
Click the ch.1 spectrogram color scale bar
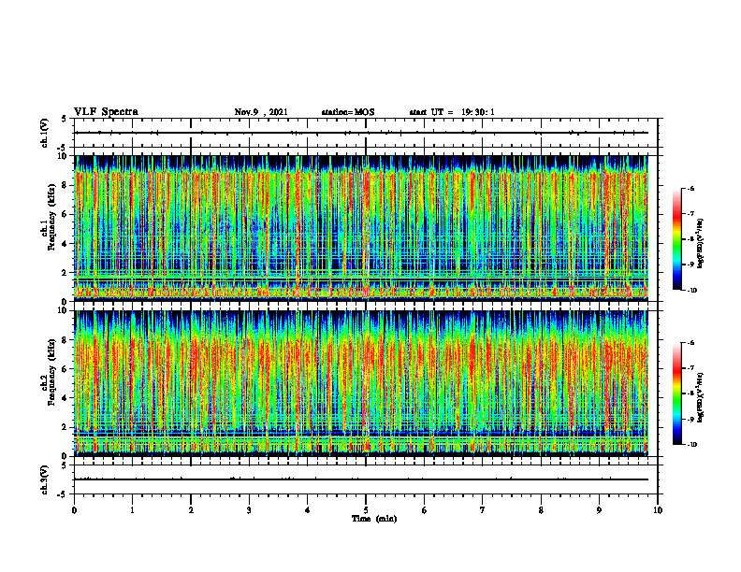[x=677, y=239]
